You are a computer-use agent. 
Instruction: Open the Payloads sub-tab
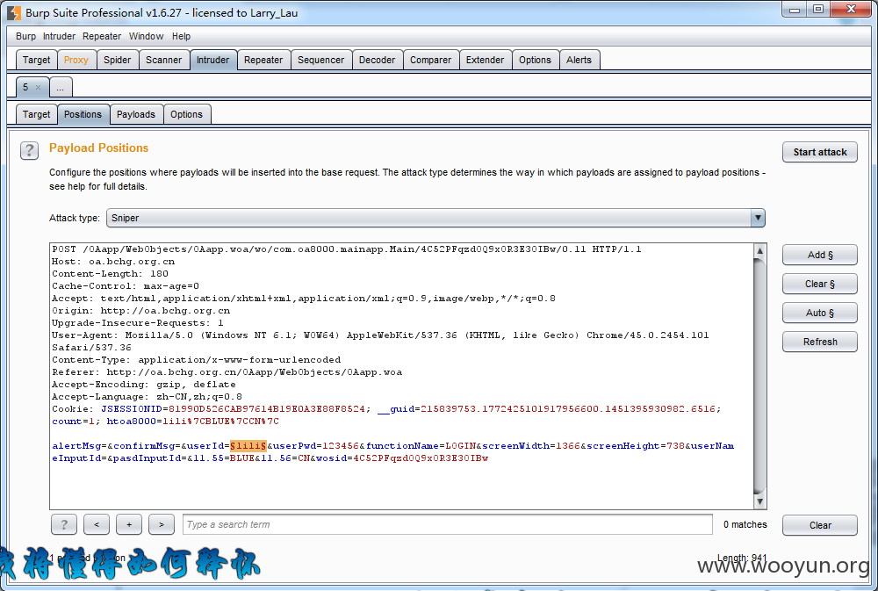[136, 114]
